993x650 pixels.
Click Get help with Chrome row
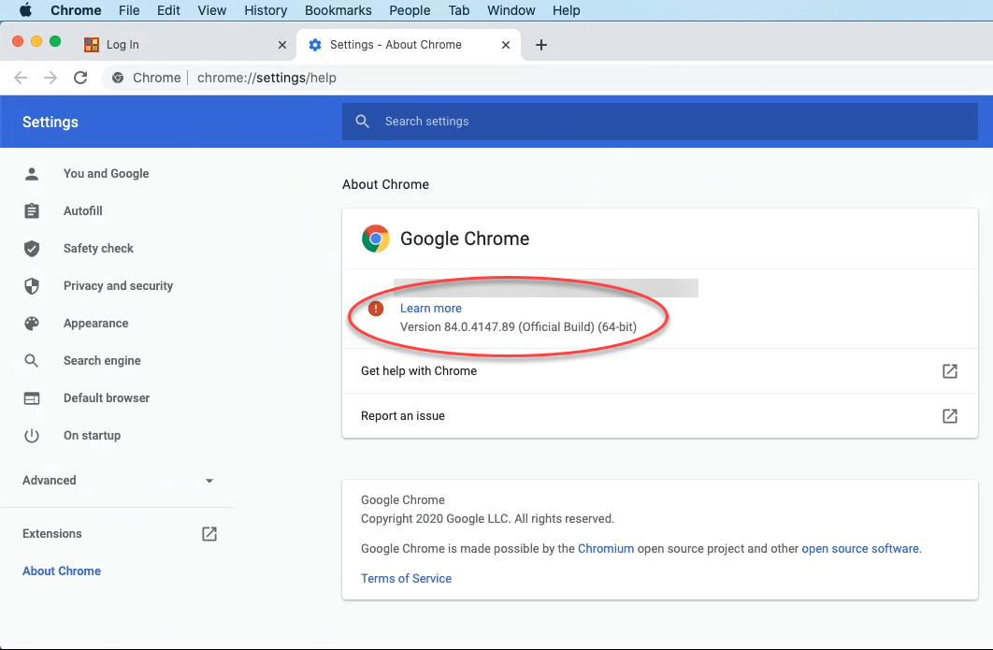point(660,370)
